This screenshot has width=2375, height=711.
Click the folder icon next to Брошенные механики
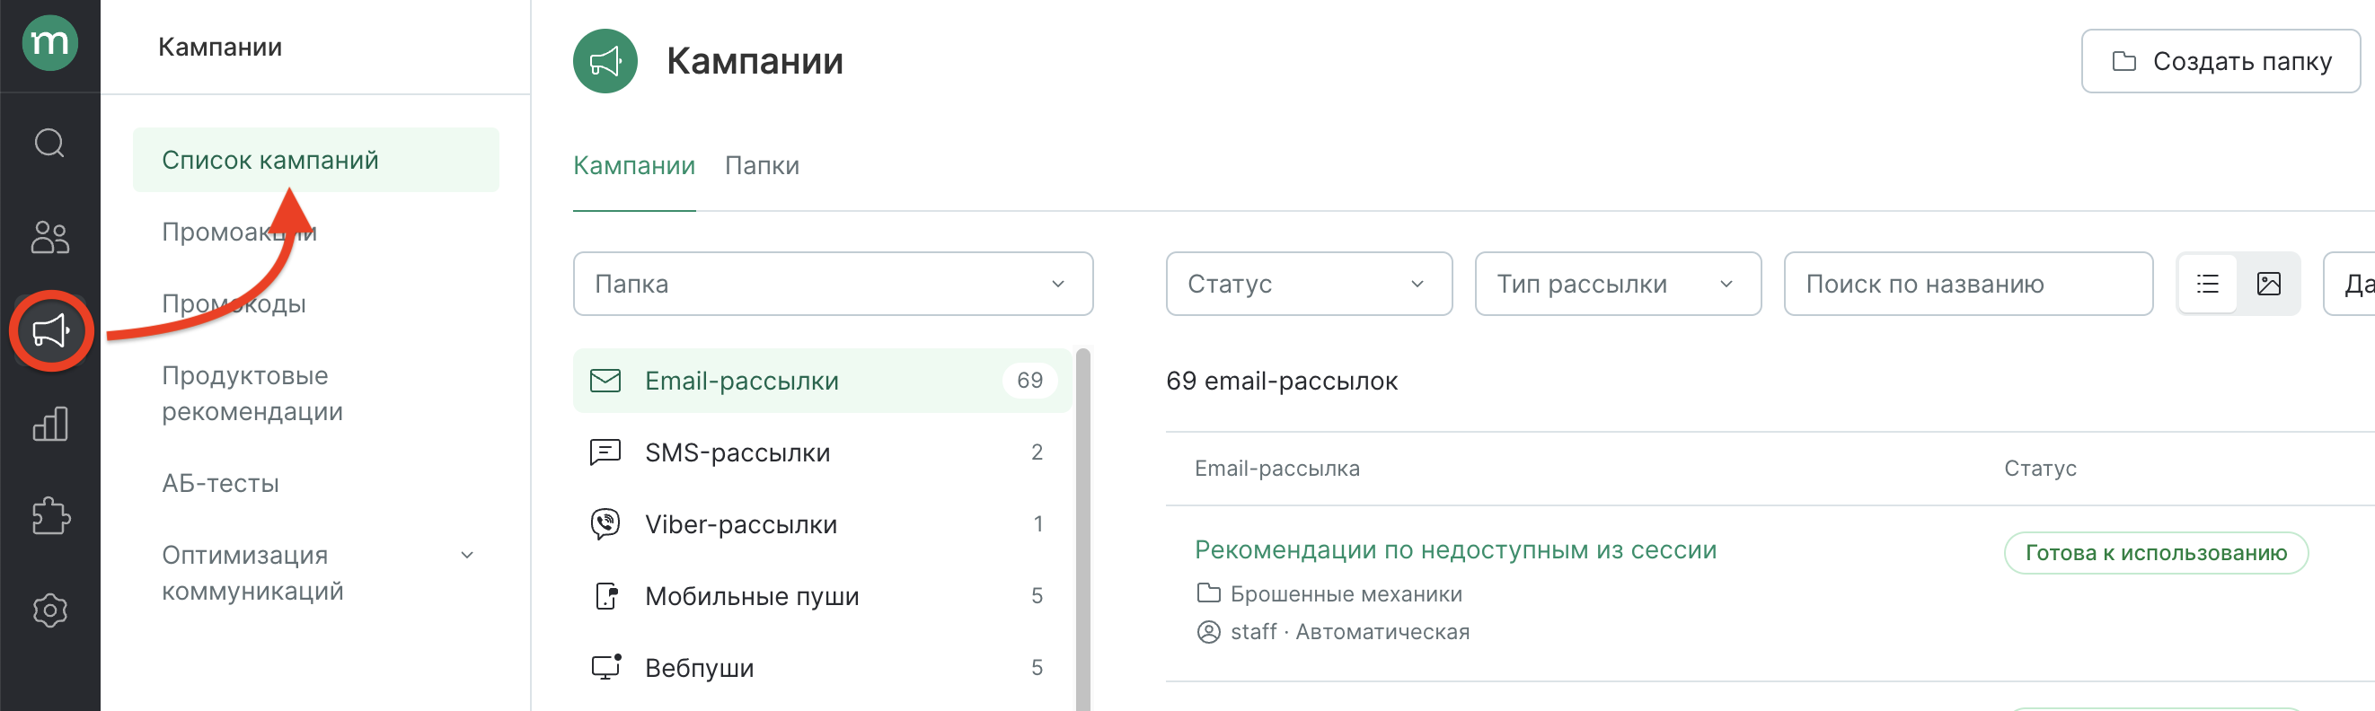(1208, 593)
